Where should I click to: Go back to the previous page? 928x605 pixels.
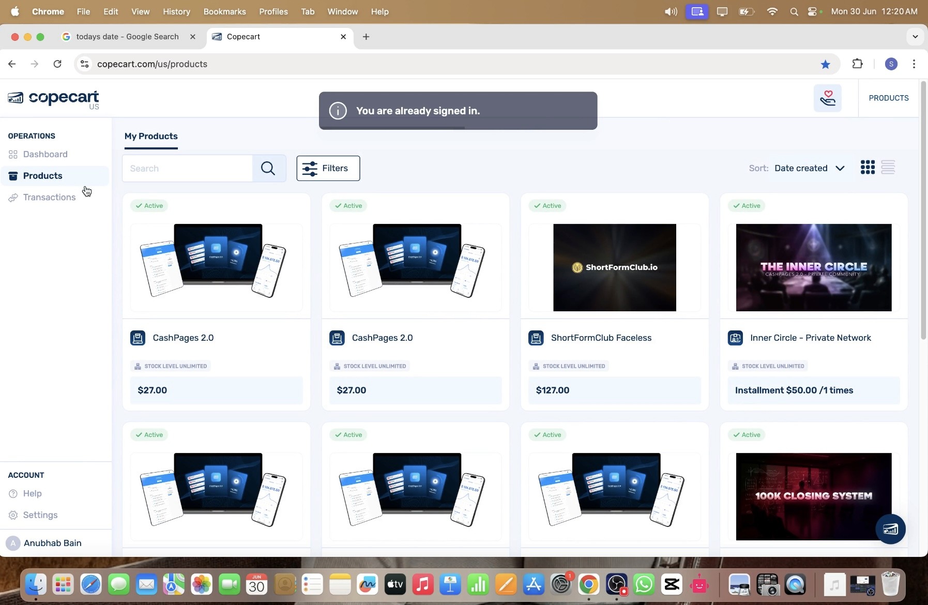tap(12, 64)
